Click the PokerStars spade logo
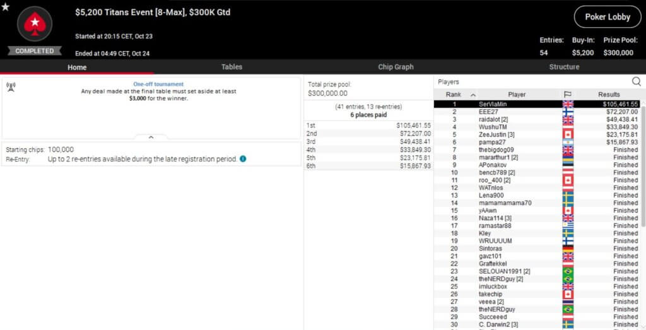This screenshot has width=646, height=330. pos(35,25)
